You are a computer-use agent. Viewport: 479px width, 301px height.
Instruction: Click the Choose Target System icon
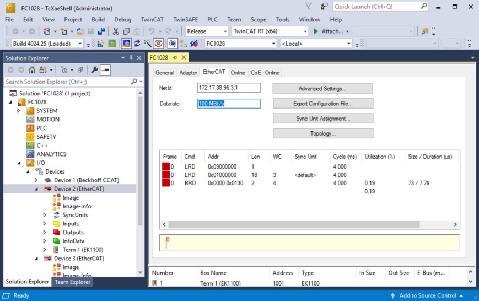(184, 44)
